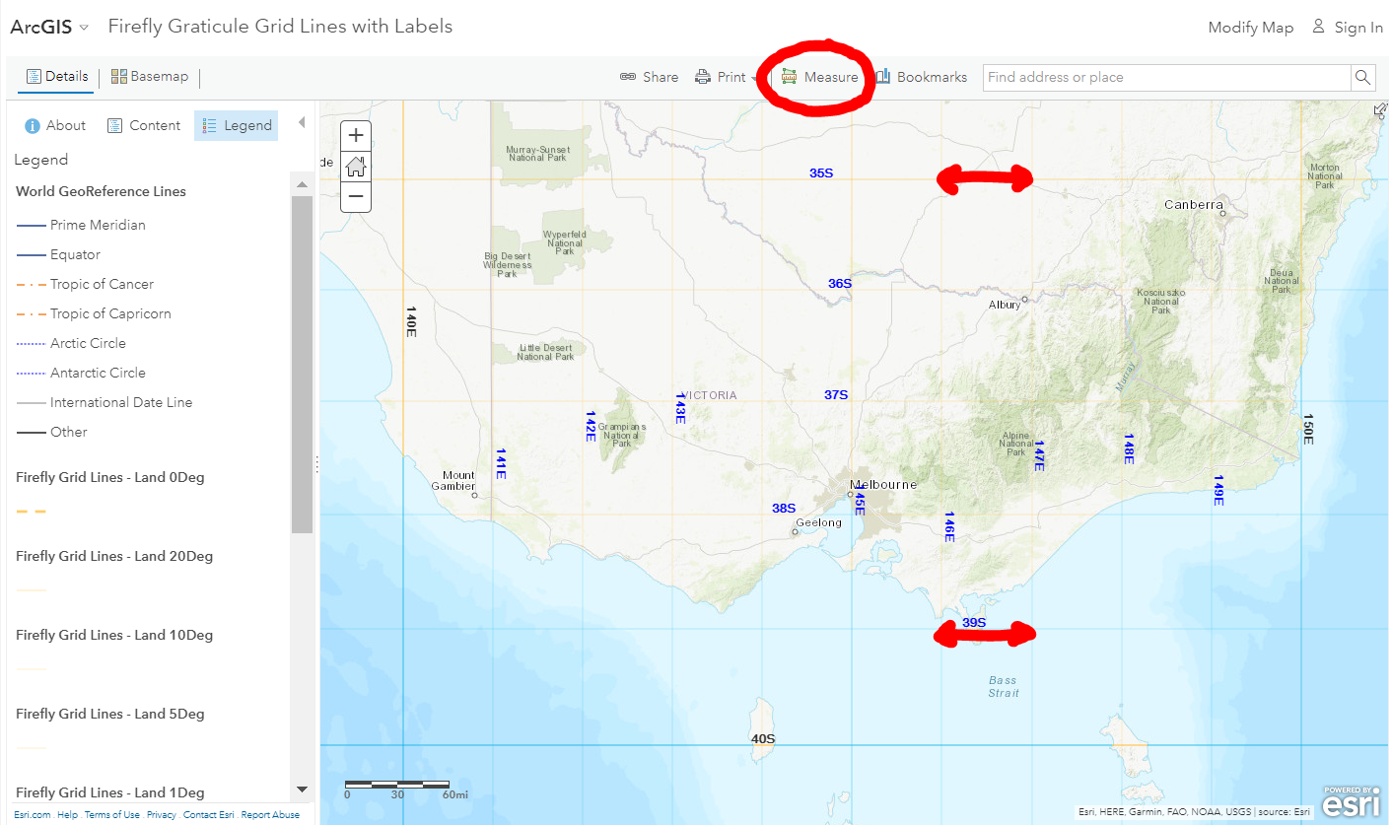Click the About info icon
Viewport: 1392px width, 825px height.
click(x=33, y=126)
